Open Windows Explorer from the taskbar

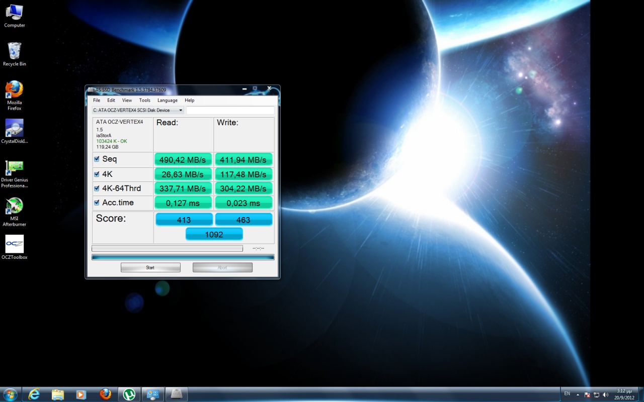(x=57, y=394)
